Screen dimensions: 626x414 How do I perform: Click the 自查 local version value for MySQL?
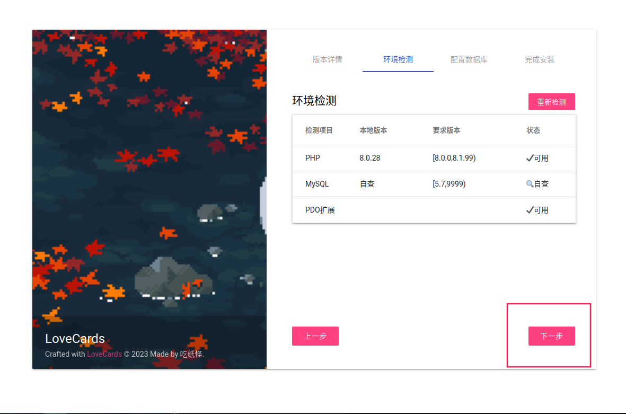click(x=367, y=184)
